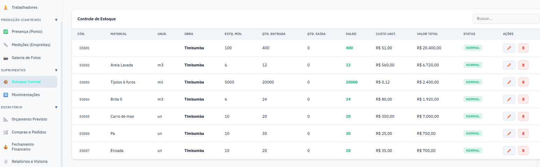Edit the Carro de mao entry
Image resolution: width=540 pixels, height=167 pixels.
click(509, 116)
